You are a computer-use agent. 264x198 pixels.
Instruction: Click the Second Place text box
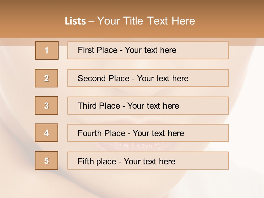tap(148, 78)
